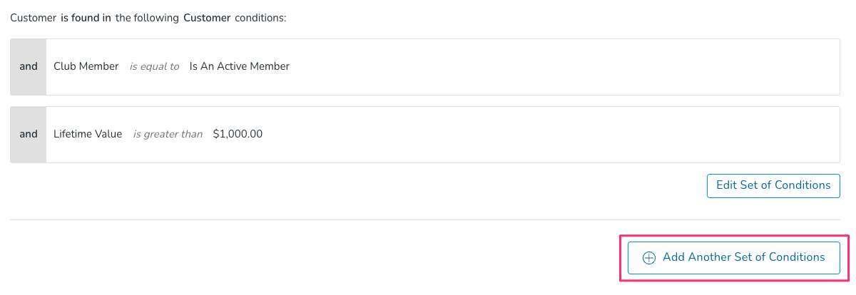This screenshot has width=856, height=295.
Task: Click empty space in Club Member row
Action: tap(564, 67)
